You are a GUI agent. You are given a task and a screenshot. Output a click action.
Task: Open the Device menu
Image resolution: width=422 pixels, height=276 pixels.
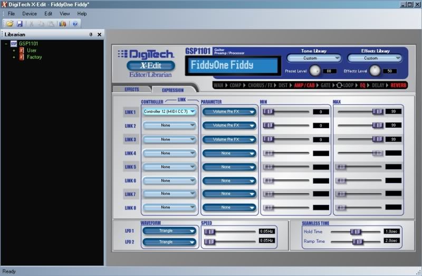(30, 14)
